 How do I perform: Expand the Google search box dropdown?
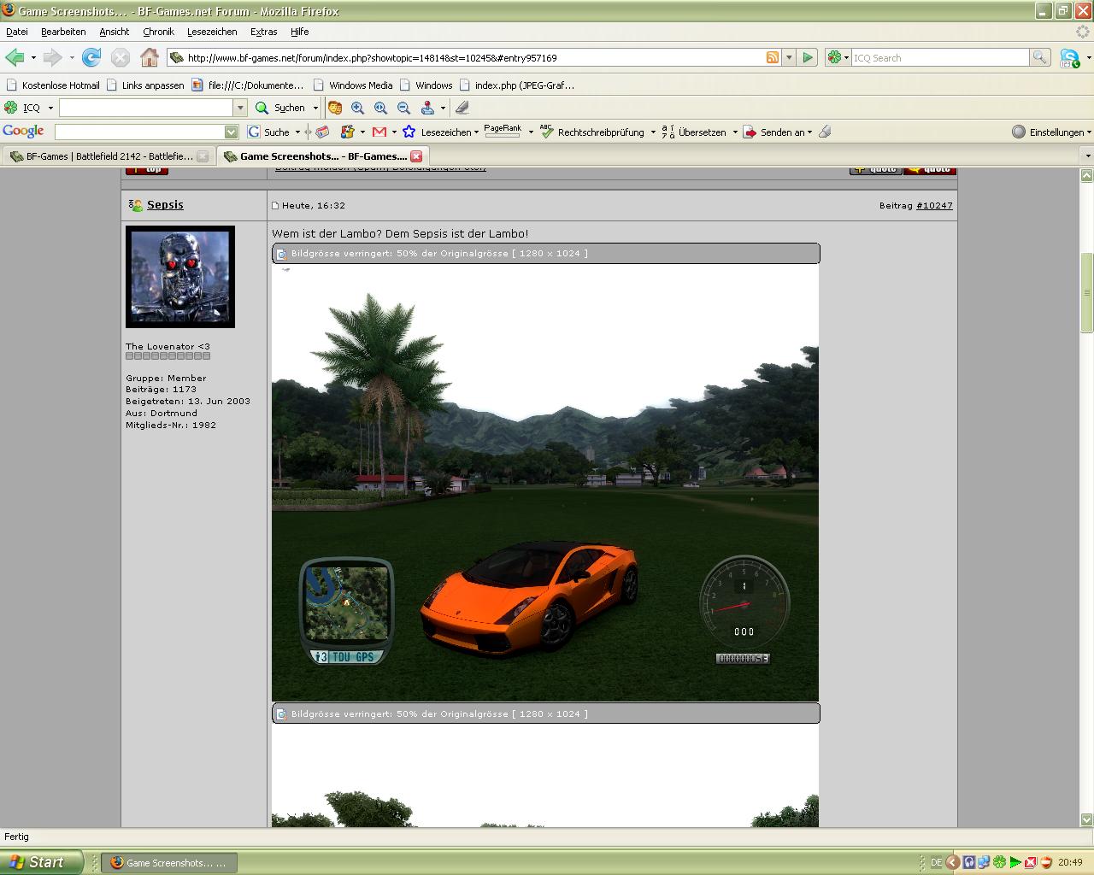[231, 132]
